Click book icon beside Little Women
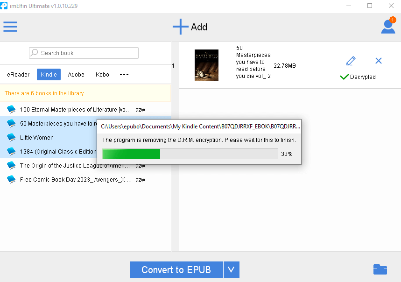Viewport: 401px width, 282px height. [11, 137]
